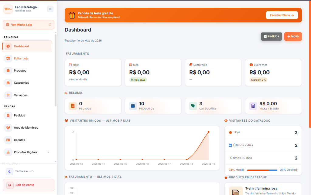
Task: Click the Área de Membros people icon
Action: tap(8, 128)
